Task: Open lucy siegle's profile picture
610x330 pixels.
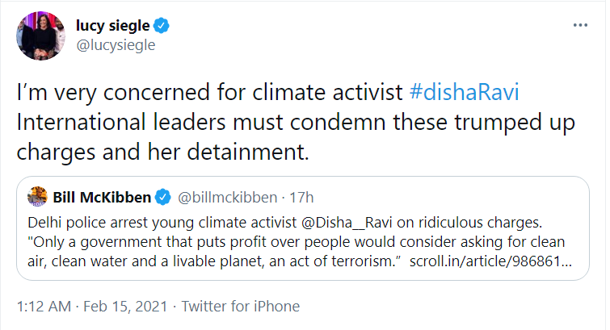Action: pyautogui.click(x=41, y=36)
